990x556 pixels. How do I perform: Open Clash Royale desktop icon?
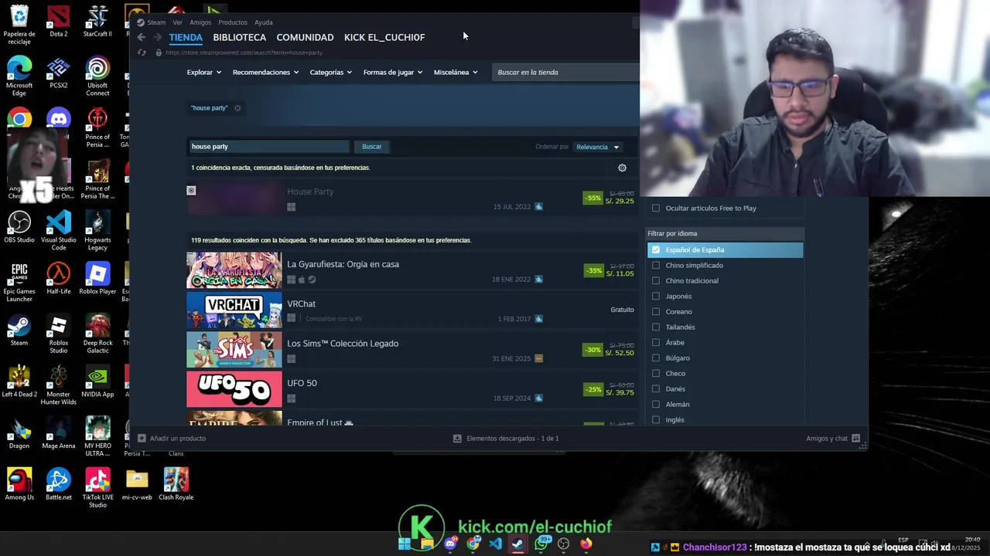[176, 485]
